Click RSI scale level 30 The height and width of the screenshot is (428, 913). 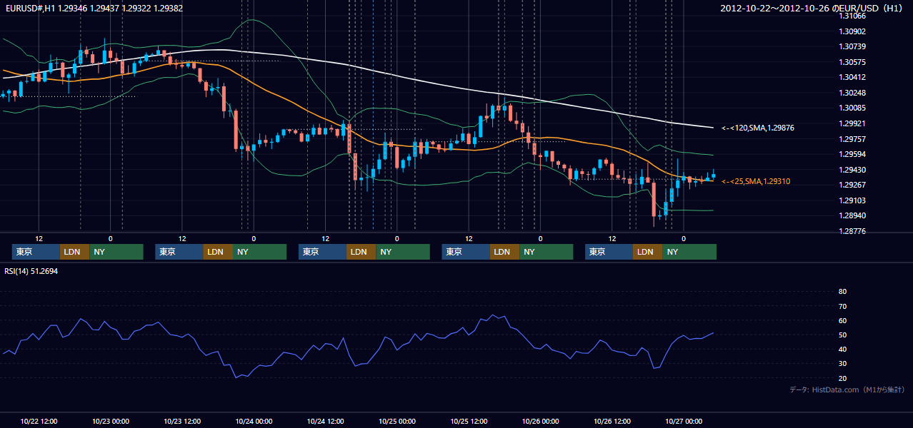842,364
